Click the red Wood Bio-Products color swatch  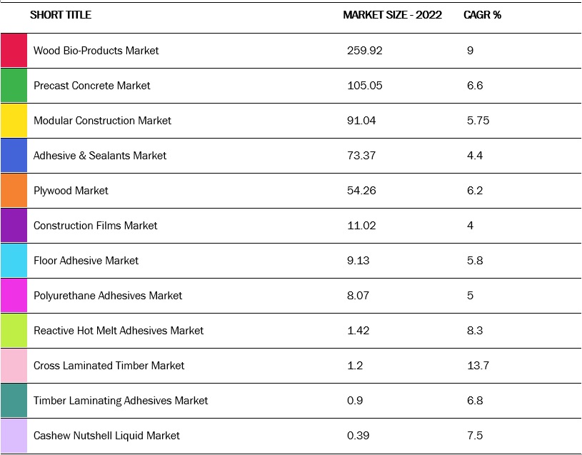coord(14,51)
